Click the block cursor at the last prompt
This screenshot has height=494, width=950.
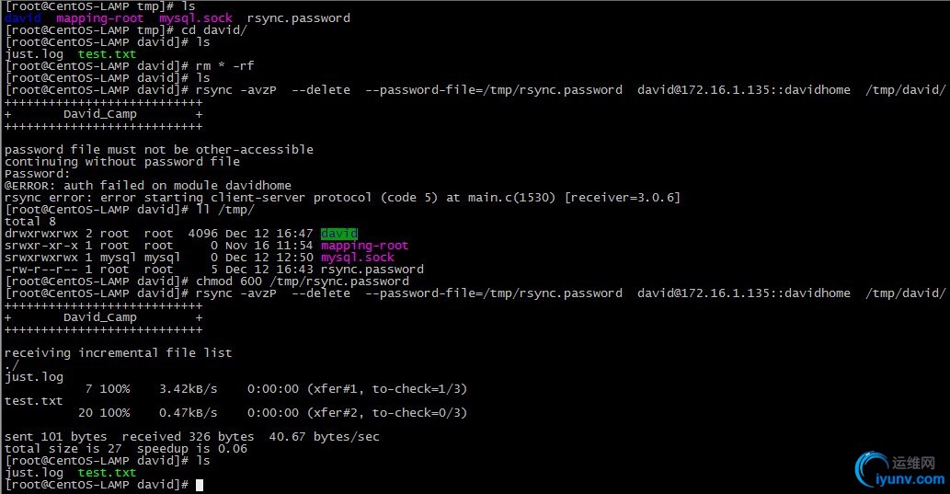point(200,485)
